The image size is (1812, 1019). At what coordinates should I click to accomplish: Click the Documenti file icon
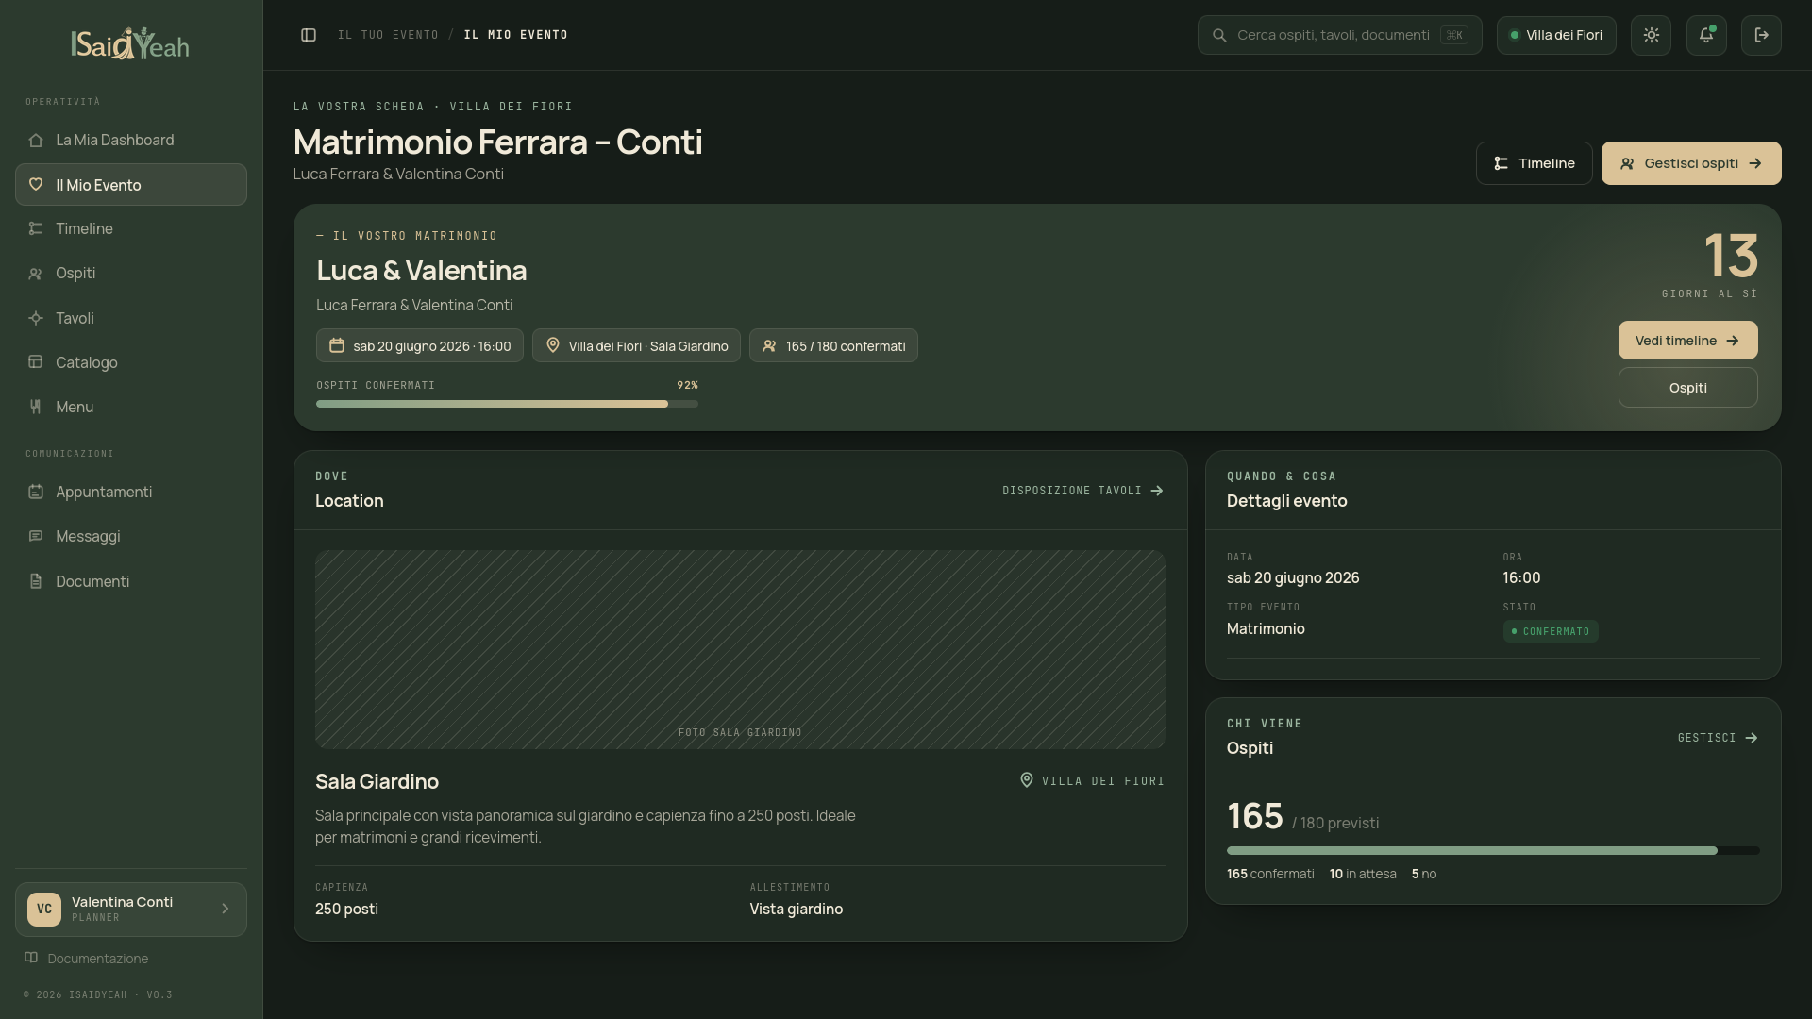(36, 581)
